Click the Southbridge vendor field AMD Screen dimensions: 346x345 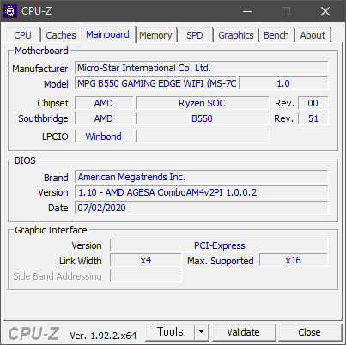pos(104,118)
